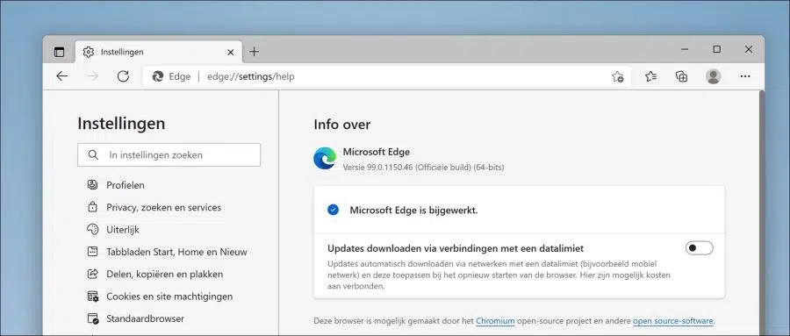Open the Chromium link

495,321
